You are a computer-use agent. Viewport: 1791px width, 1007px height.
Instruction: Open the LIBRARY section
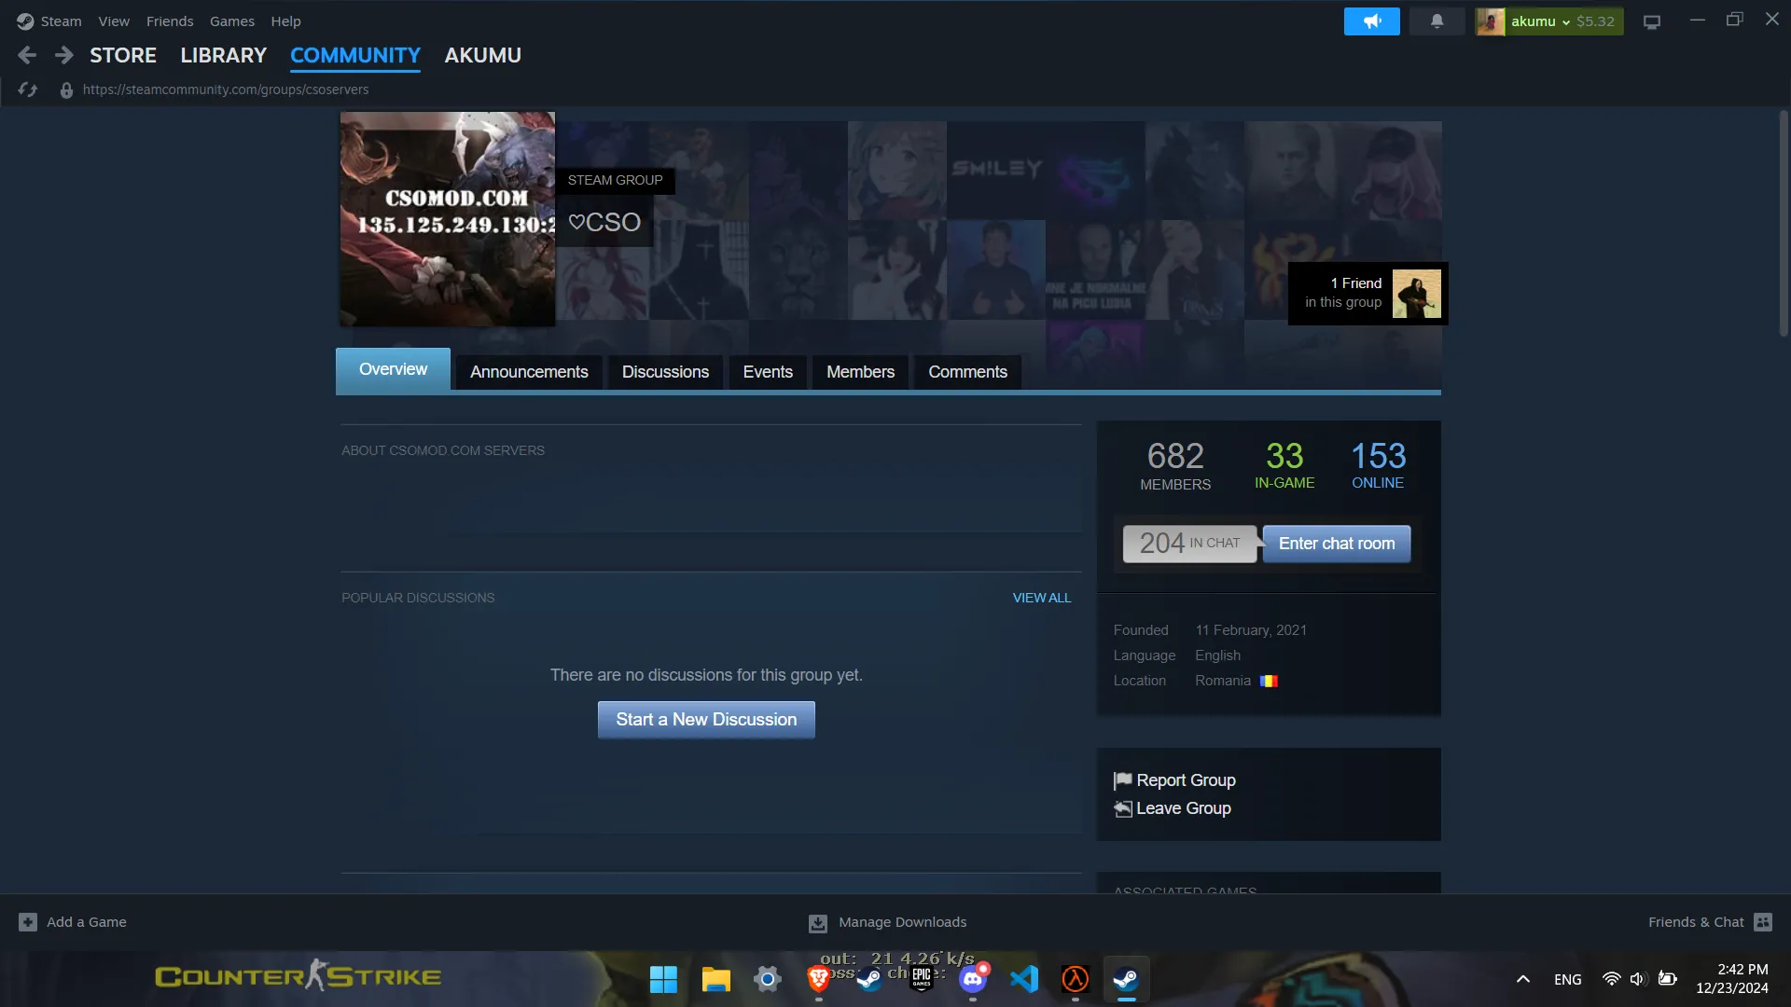pyautogui.click(x=224, y=55)
